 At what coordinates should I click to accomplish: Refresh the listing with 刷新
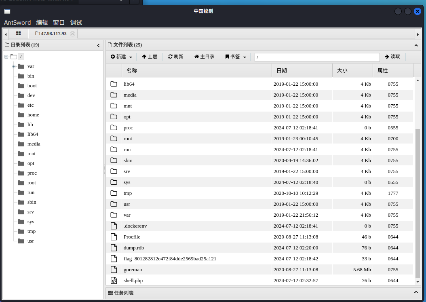tap(176, 57)
